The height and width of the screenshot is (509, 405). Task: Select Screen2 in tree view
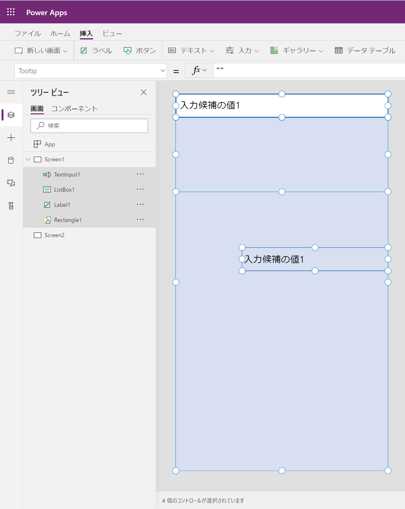coord(89,235)
